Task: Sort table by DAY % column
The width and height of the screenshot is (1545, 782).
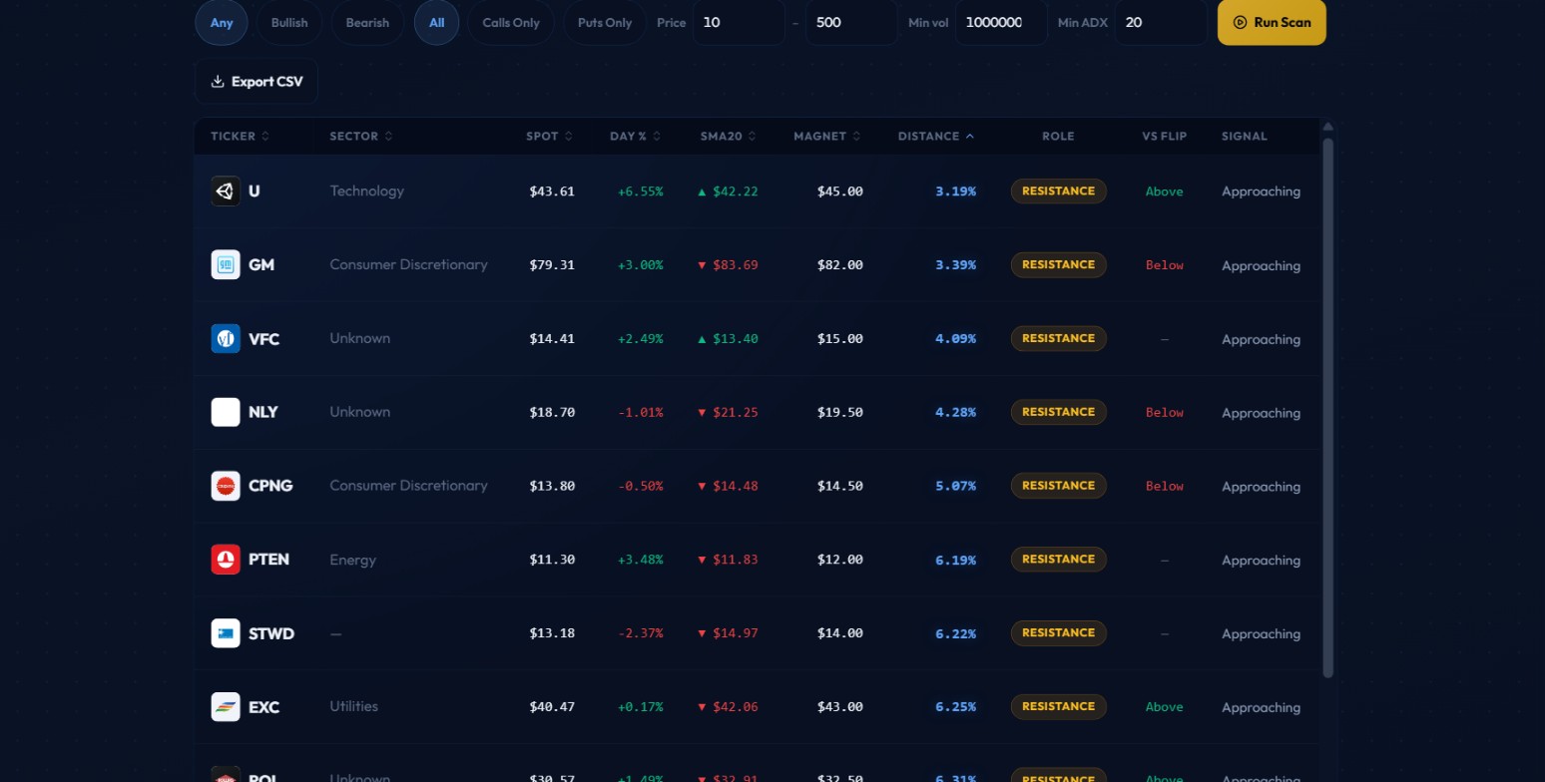Action: [636, 136]
